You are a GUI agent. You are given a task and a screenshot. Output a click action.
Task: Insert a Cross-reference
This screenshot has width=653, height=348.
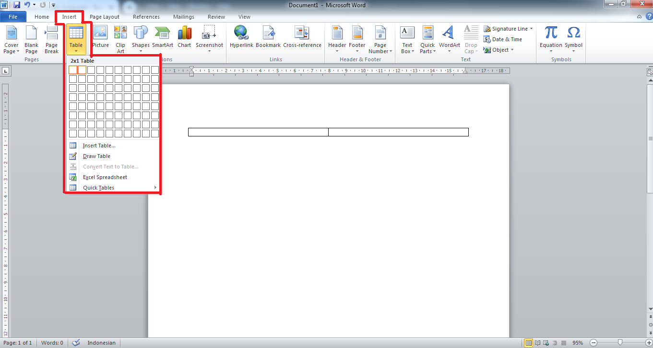pyautogui.click(x=302, y=38)
